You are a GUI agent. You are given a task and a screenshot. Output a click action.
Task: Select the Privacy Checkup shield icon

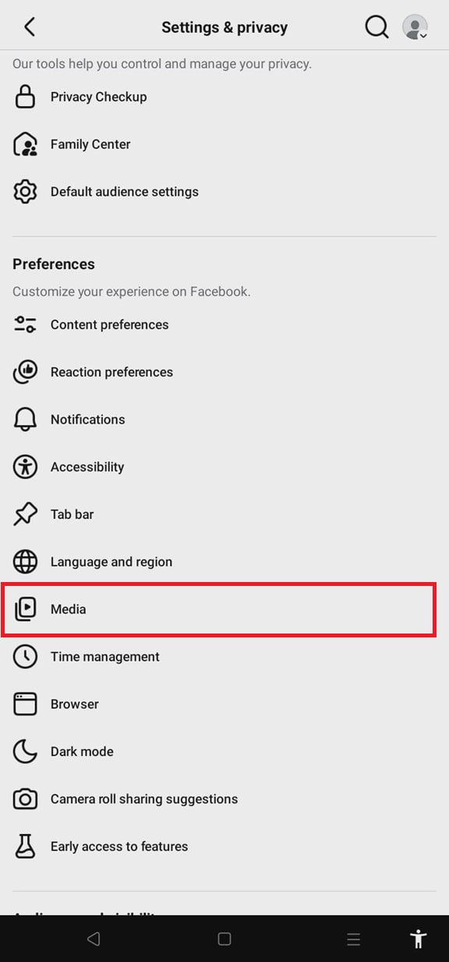click(x=26, y=96)
